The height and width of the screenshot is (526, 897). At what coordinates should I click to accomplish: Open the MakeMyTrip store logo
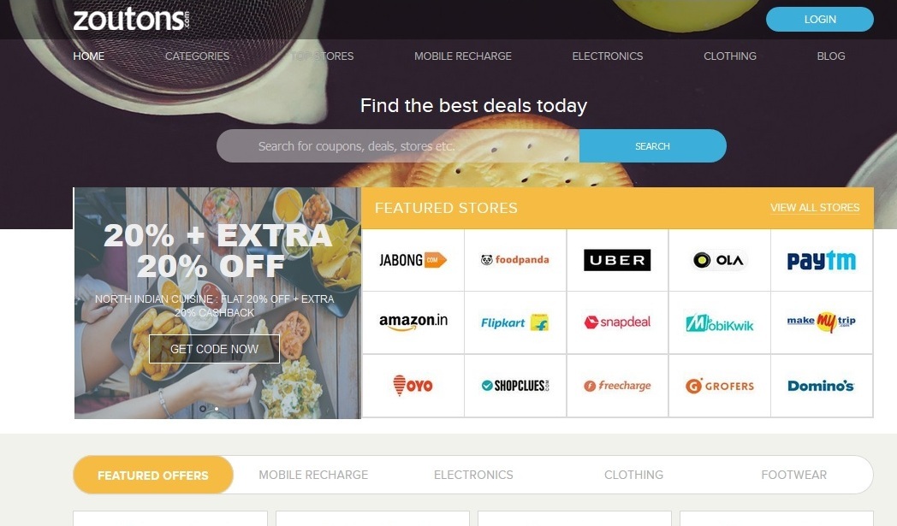tap(822, 322)
